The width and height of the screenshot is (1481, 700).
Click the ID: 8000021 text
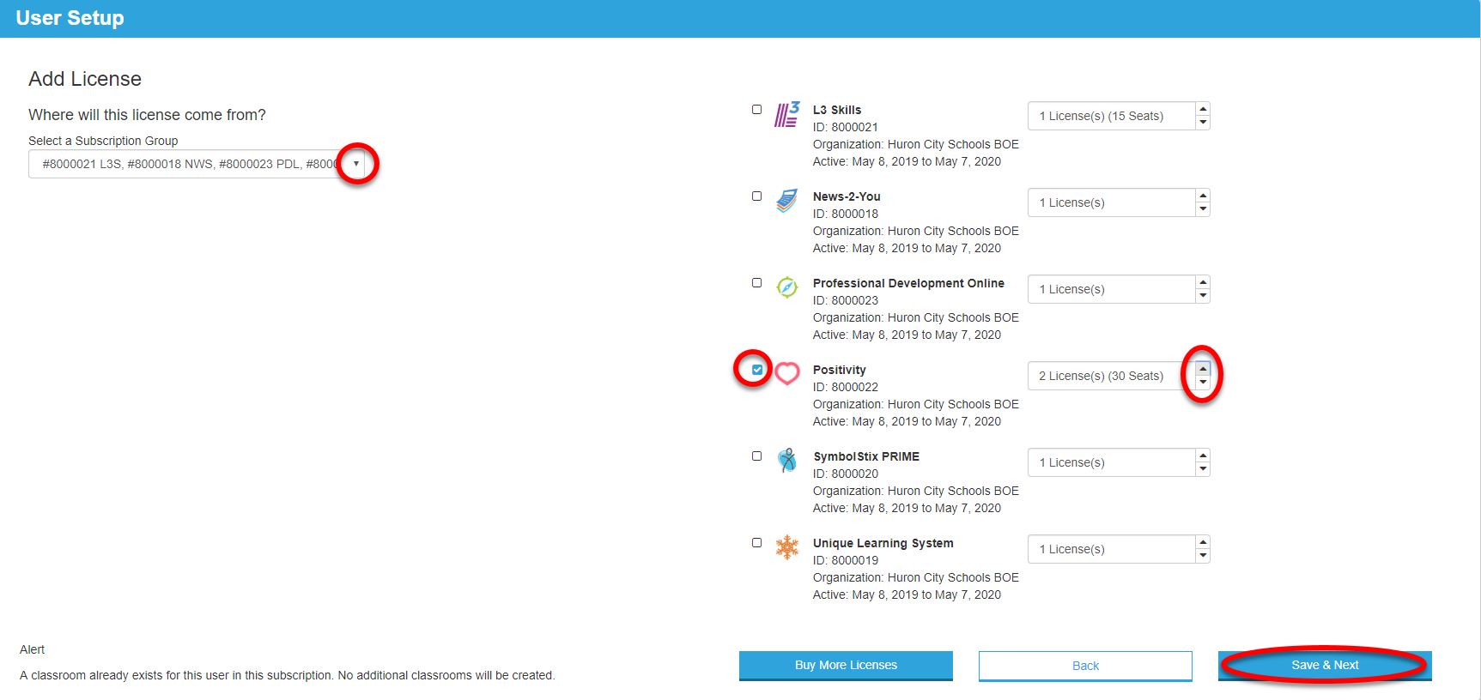click(x=846, y=127)
